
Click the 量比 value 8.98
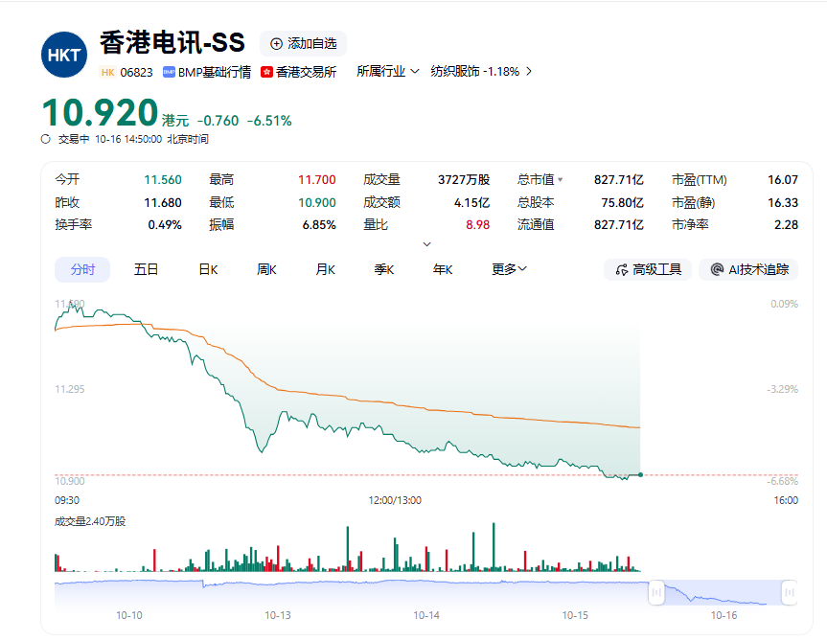(x=478, y=225)
